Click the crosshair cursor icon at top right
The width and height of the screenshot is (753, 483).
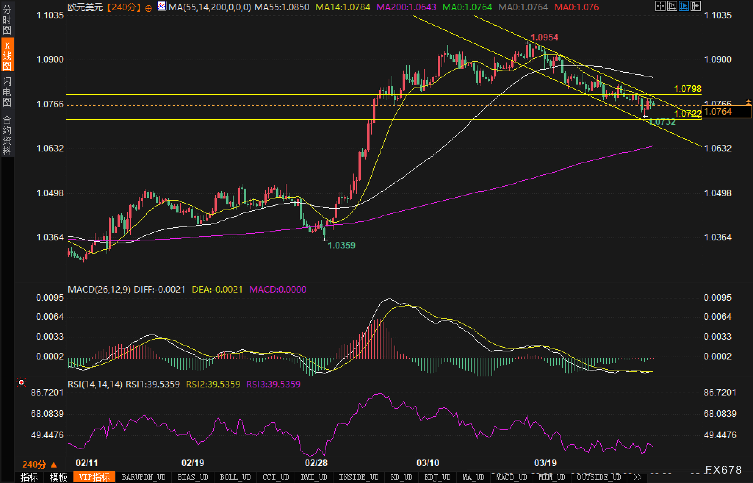(x=660, y=6)
